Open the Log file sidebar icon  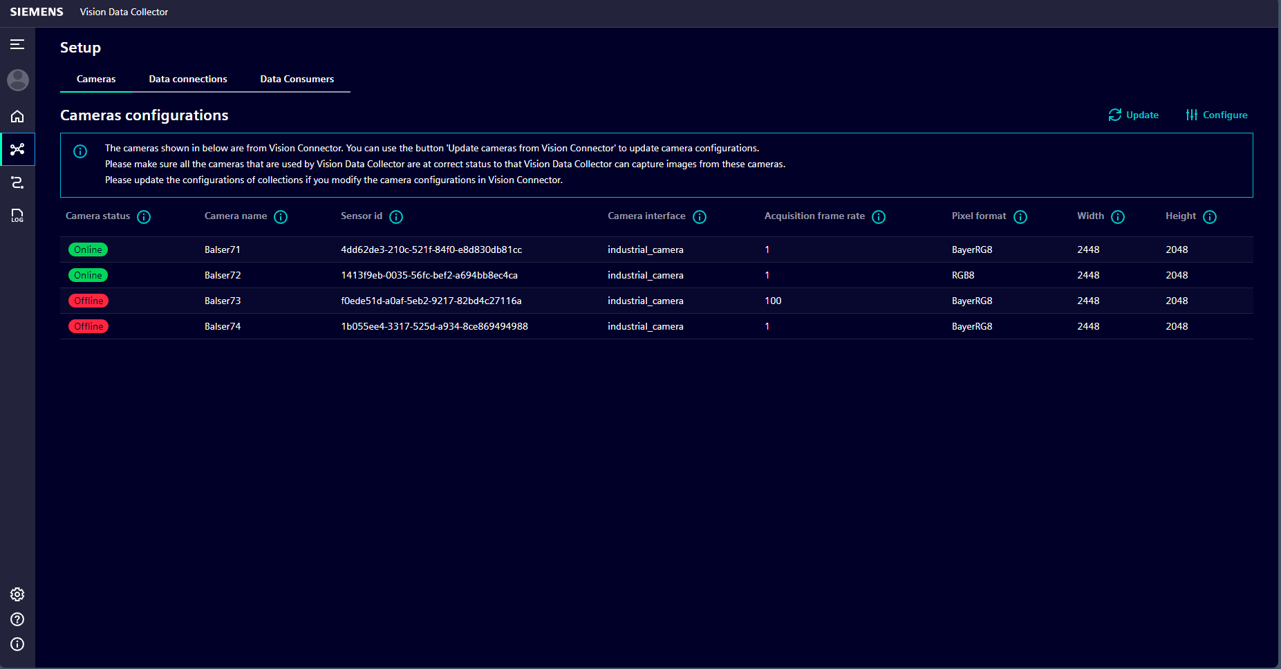[x=17, y=216]
